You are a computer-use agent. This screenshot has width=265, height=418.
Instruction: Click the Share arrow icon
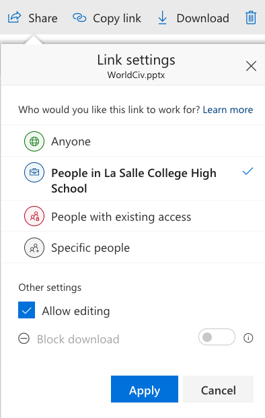click(x=14, y=18)
